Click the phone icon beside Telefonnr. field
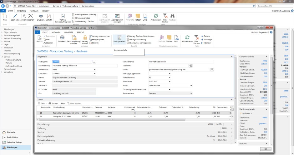The width and height of the screenshot is (294, 155). [190, 66]
